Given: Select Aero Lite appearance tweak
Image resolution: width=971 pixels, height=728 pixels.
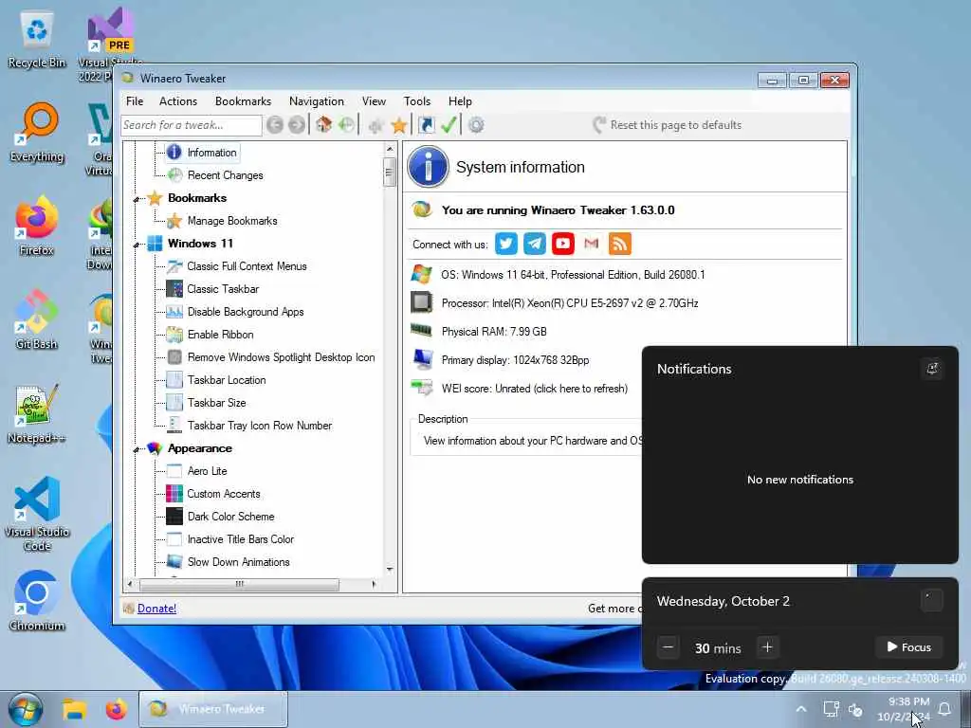Looking at the screenshot, I should pos(207,471).
